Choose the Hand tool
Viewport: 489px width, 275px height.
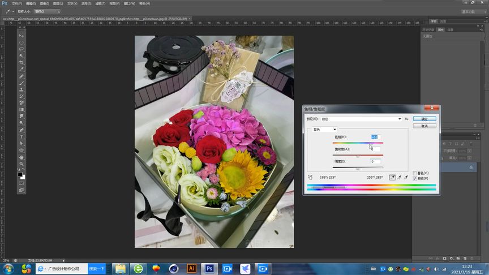[x=22, y=157]
